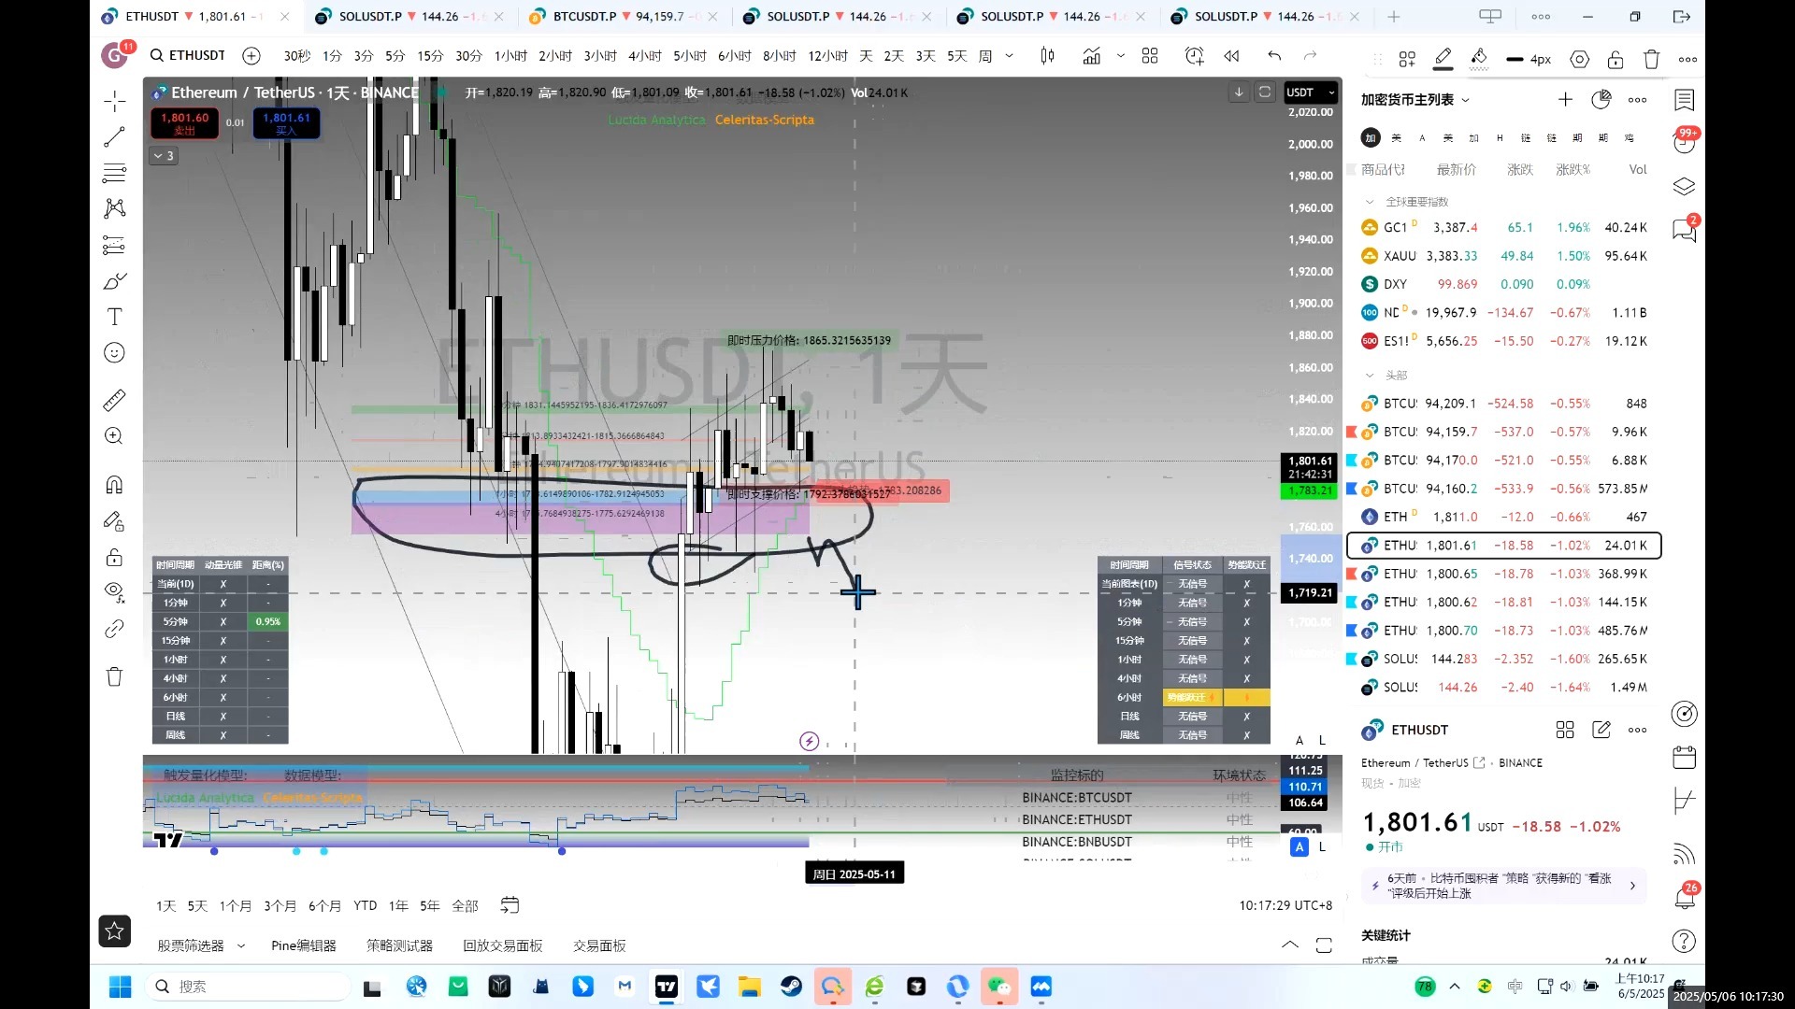
Task: Switch to the BTCUSDT.P browser tab
Action: point(584,16)
